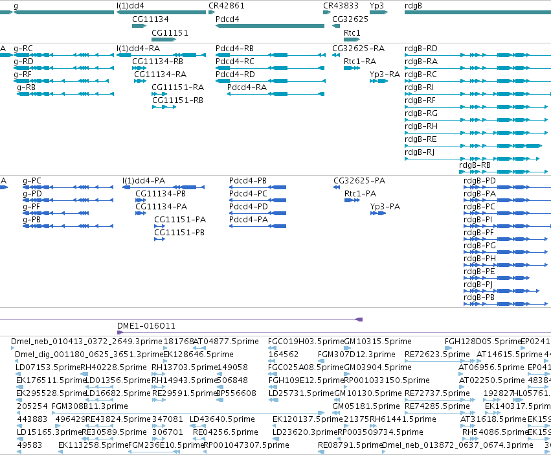Click EST GM05181.5prime label
Screen dimensions: 551x455
click(366, 406)
